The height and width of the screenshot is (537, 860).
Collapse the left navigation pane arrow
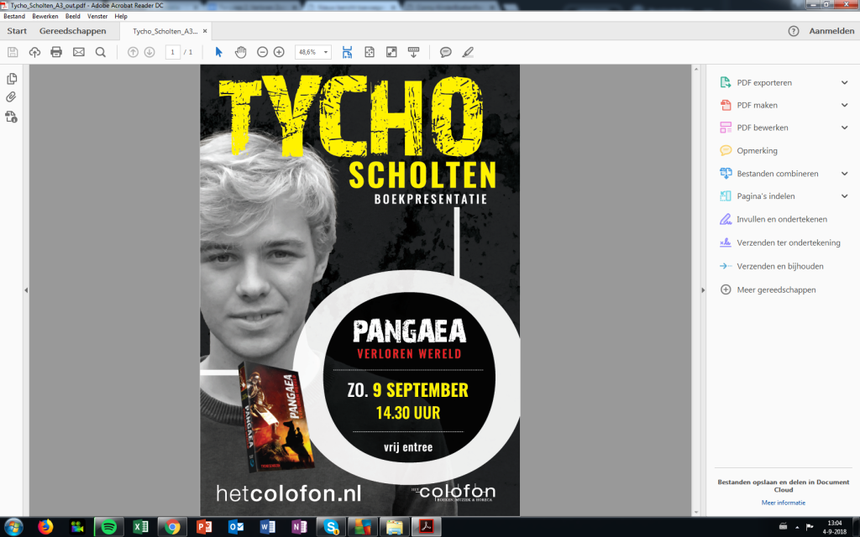coord(26,290)
